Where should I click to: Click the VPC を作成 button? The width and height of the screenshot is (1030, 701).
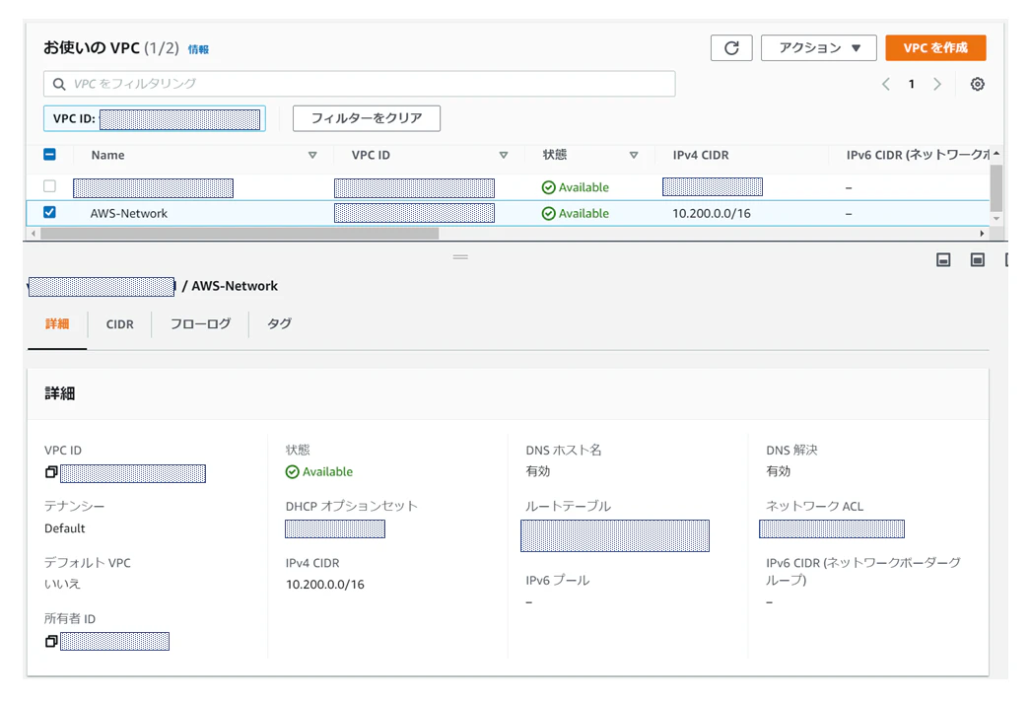pyautogui.click(x=935, y=48)
